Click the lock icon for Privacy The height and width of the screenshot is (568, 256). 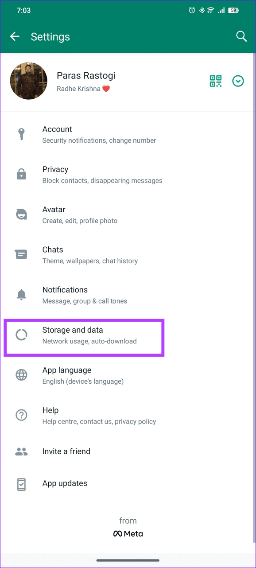tap(21, 174)
